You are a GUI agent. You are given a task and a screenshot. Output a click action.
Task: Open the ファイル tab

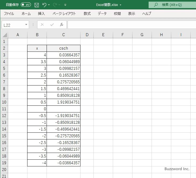[9, 13]
